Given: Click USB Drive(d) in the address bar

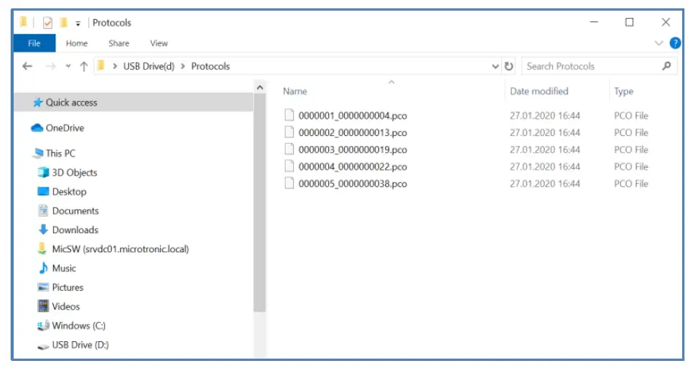Looking at the screenshot, I should 149,66.
